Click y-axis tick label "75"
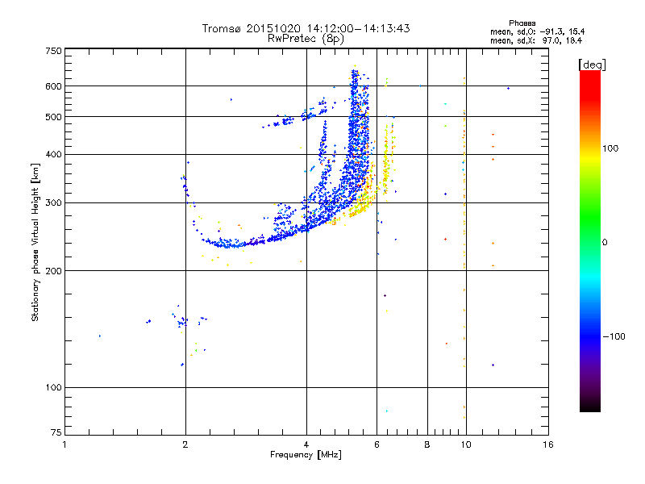 point(56,432)
